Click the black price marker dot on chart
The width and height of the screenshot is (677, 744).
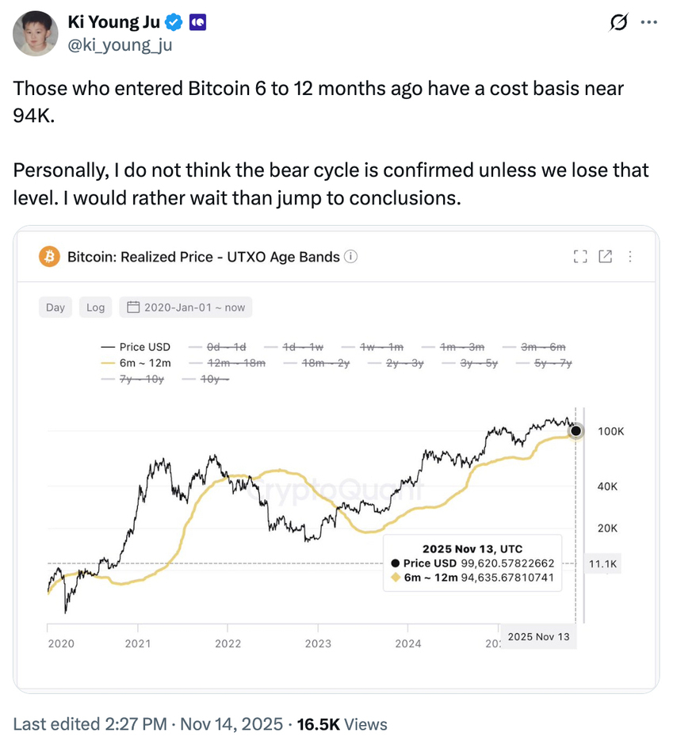576,431
